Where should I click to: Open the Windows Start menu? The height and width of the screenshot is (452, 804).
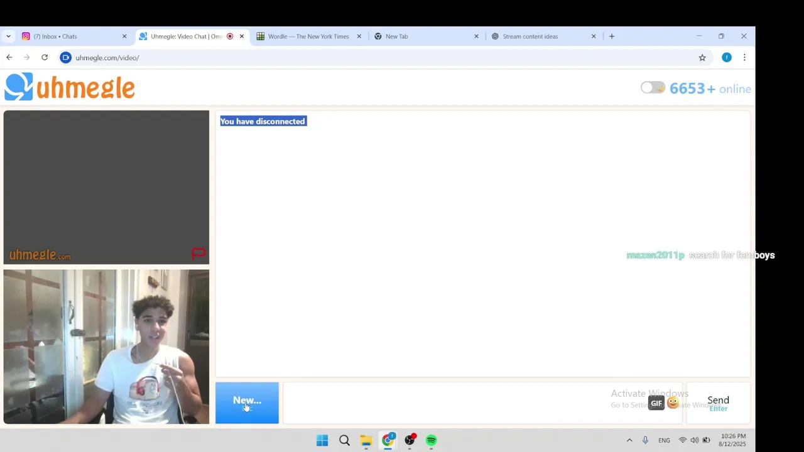pyautogui.click(x=322, y=441)
